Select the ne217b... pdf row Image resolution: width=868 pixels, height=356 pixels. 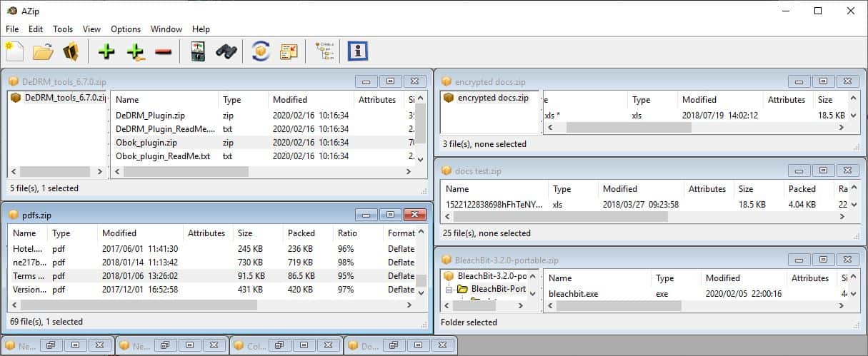coord(211,263)
